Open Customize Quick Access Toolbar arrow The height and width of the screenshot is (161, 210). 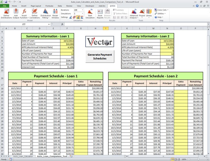[20, 2]
